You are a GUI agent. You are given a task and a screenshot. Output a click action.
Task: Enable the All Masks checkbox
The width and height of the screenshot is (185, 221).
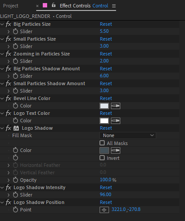[102, 143]
